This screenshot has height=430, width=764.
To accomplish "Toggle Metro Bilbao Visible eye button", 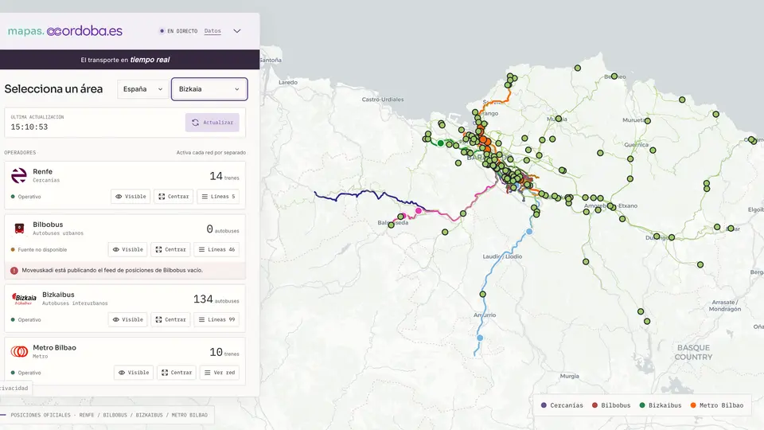I will (x=134, y=373).
